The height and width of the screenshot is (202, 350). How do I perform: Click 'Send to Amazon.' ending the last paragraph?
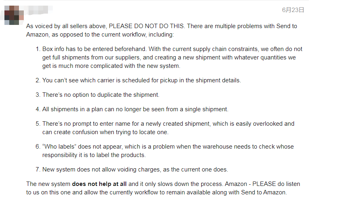point(264,192)
